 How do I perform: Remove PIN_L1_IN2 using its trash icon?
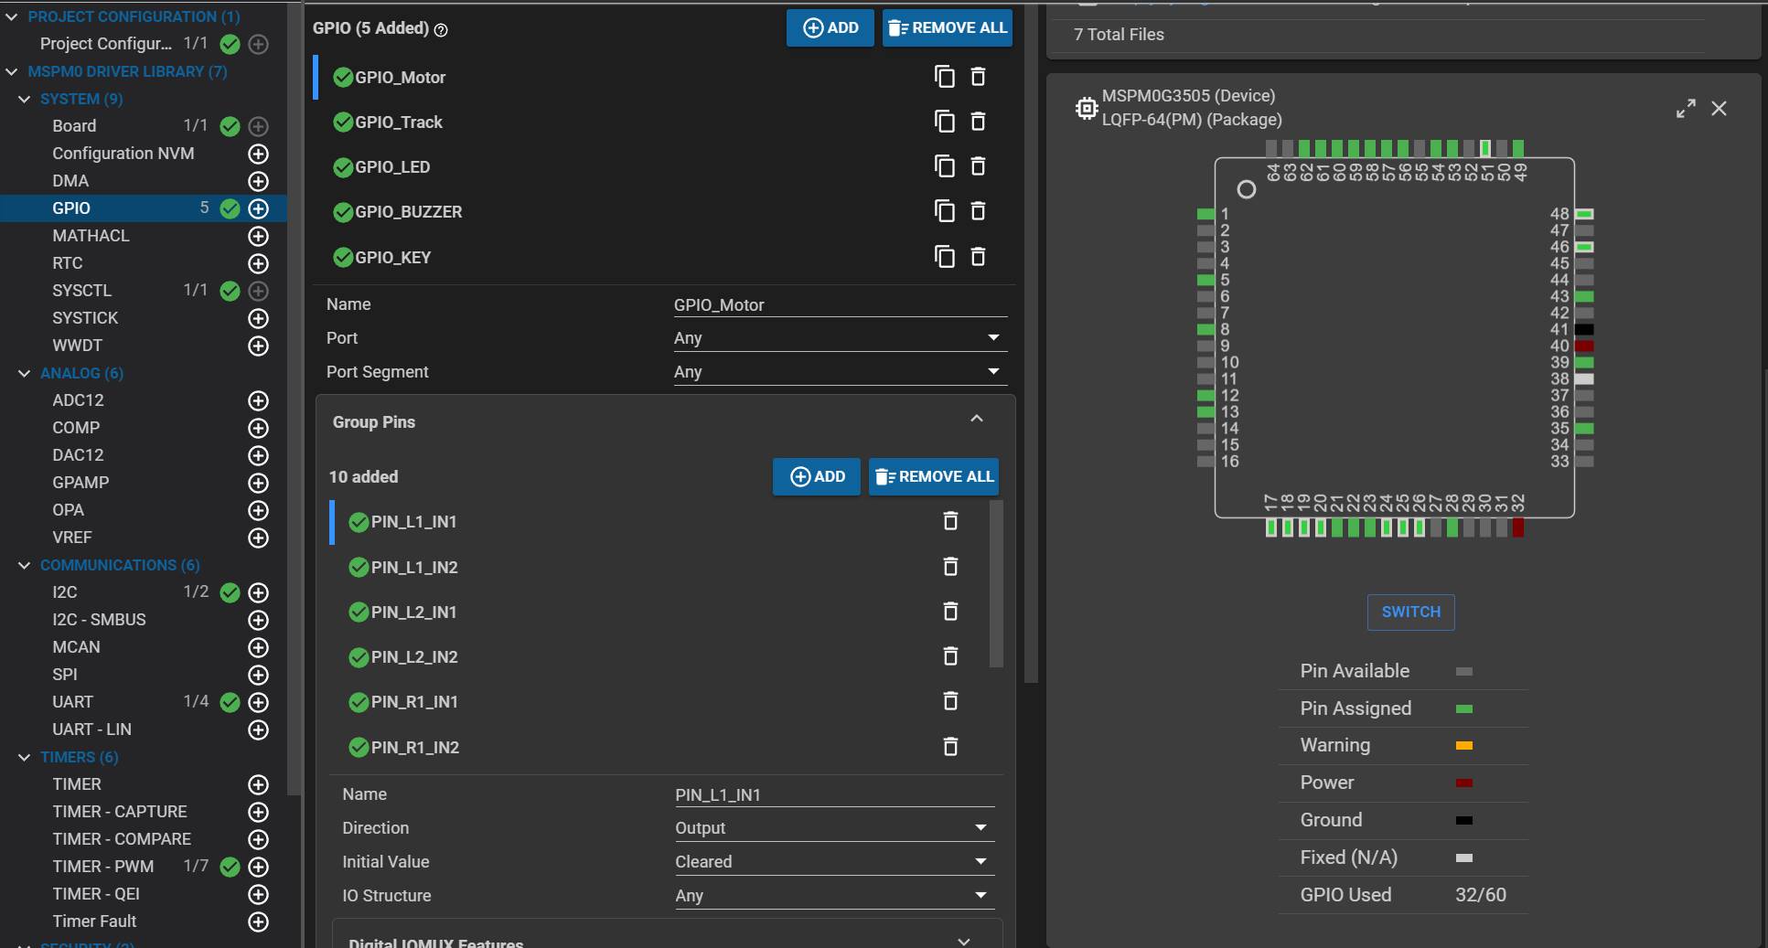point(950,567)
